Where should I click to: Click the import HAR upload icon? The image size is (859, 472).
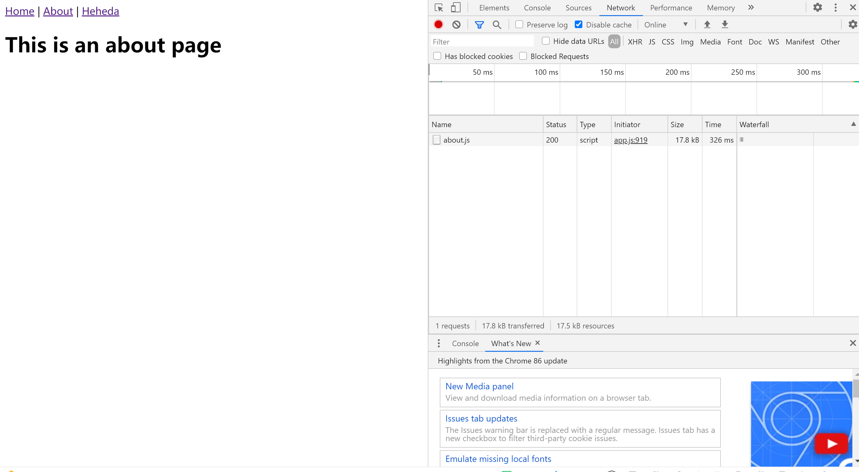707,24
